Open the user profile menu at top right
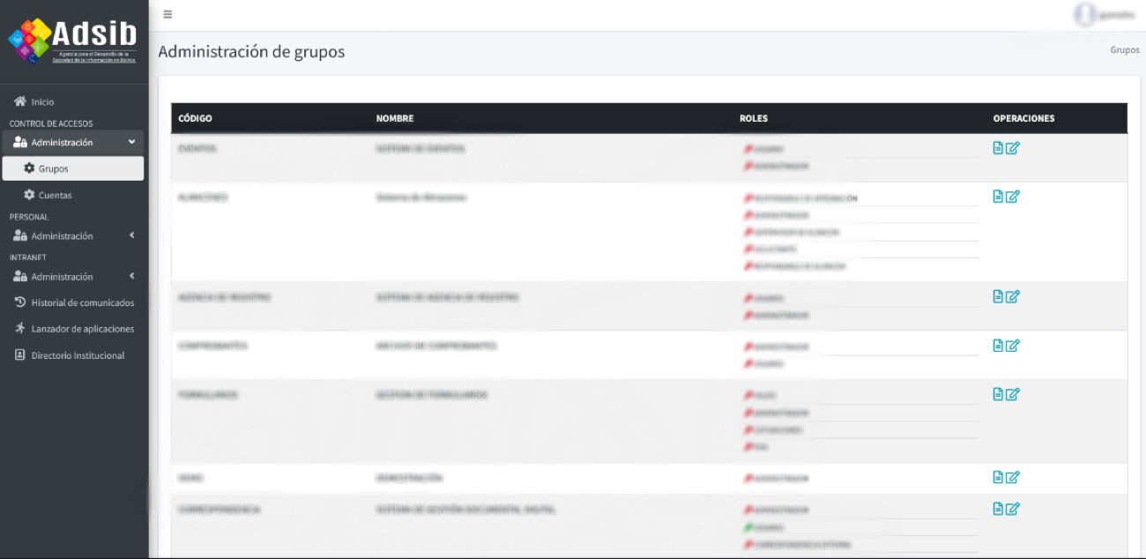1146x559 pixels. tap(1105, 14)
